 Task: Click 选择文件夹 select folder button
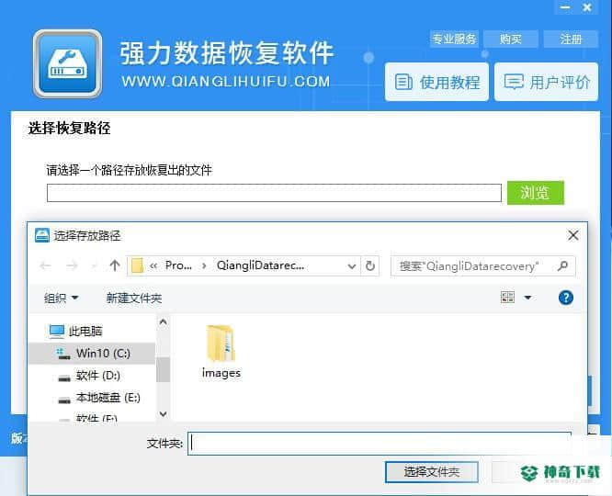(431, 472)
